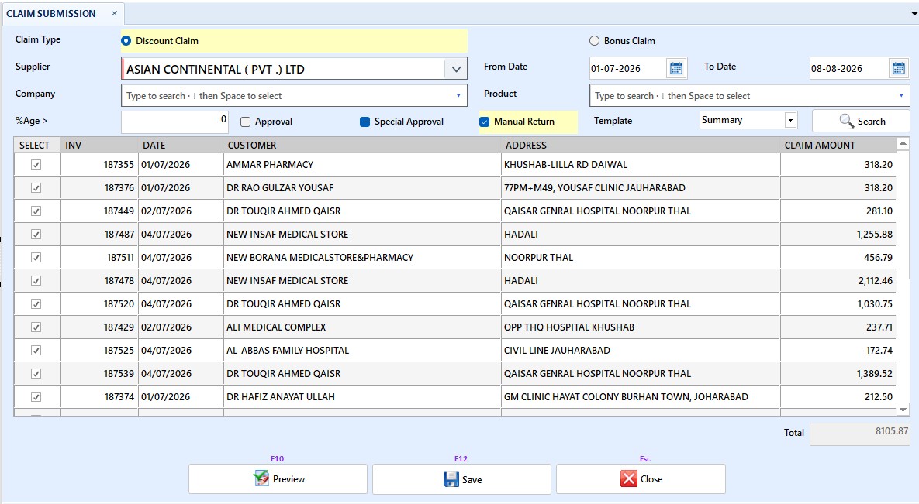Click the AL-ABBAS FAMILY HOSPITAL cell
Viewport: 919px width, 504px height.
coord(362,350)
